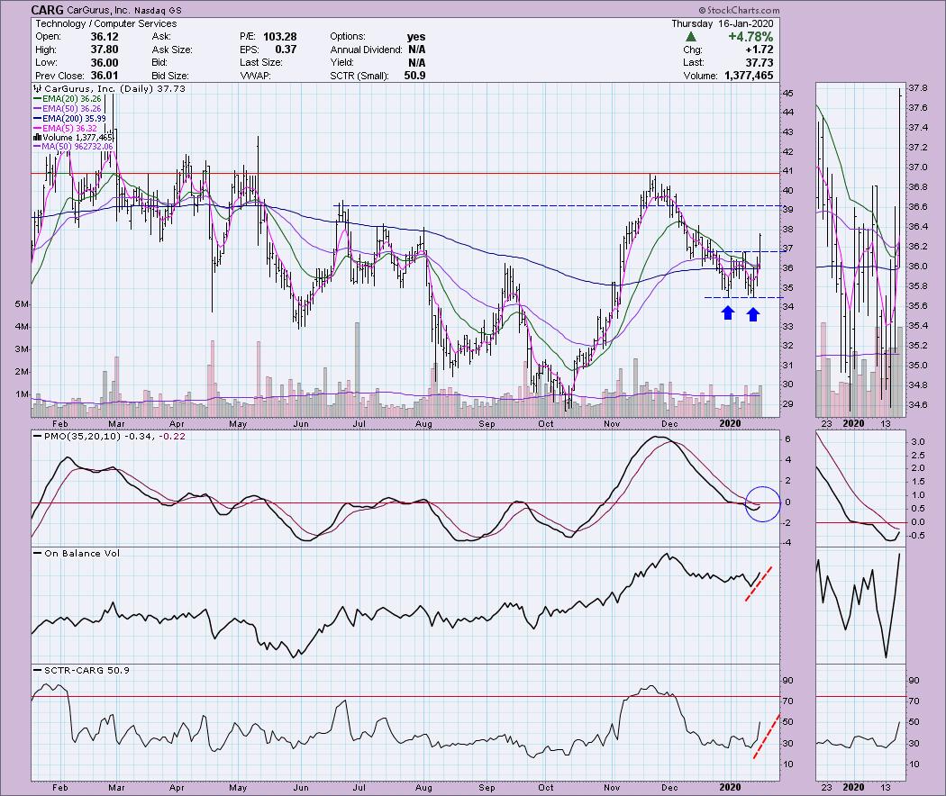This screenshot has height=796, width=946.
Task: Click the 29 label on the price axis
Action: click(788, 404)
